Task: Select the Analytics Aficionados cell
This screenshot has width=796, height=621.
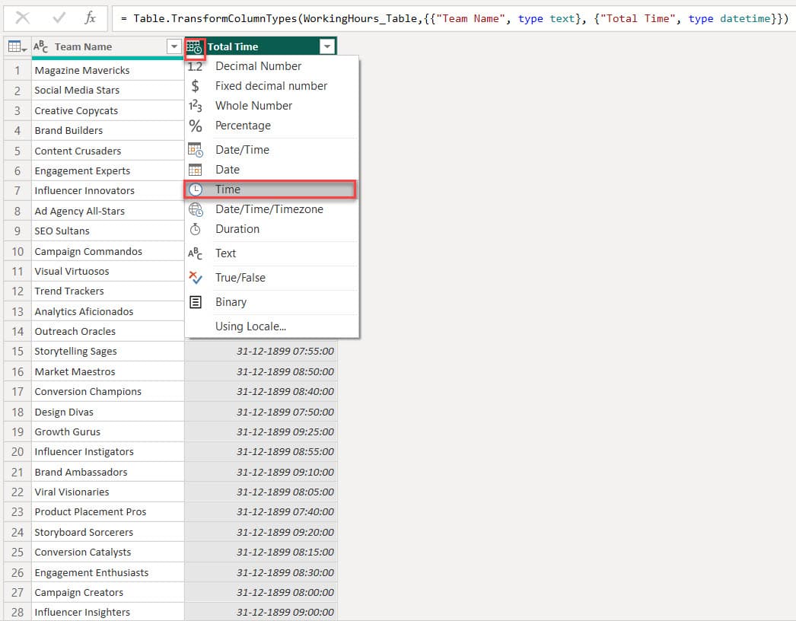Action: (x=107, y=311)
